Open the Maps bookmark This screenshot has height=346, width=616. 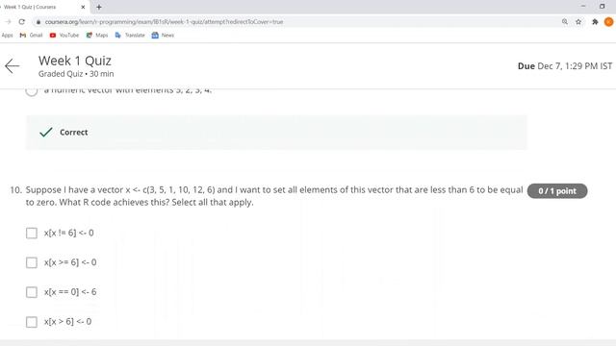click(97, 36)
